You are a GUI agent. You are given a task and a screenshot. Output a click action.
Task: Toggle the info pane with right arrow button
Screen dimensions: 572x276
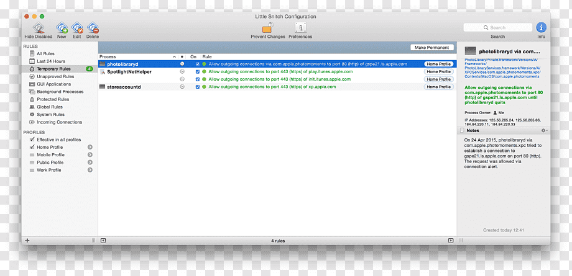(x=451, y=241)
